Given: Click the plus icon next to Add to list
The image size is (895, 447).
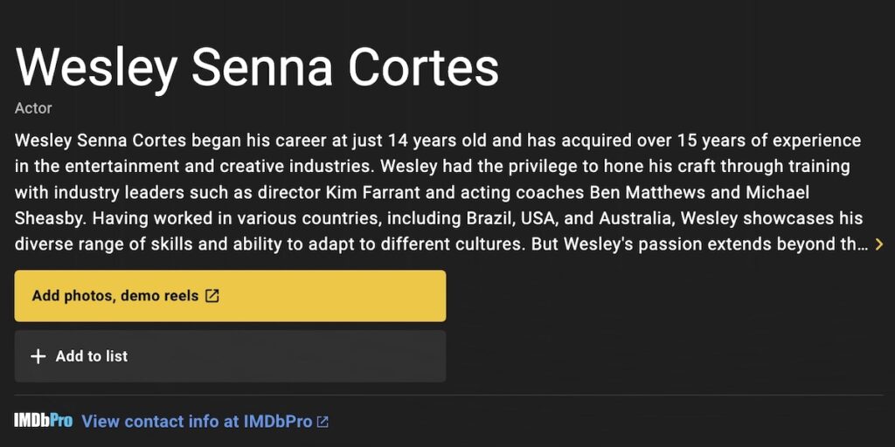Looking at the screenshot, I should tap(38, 356).
